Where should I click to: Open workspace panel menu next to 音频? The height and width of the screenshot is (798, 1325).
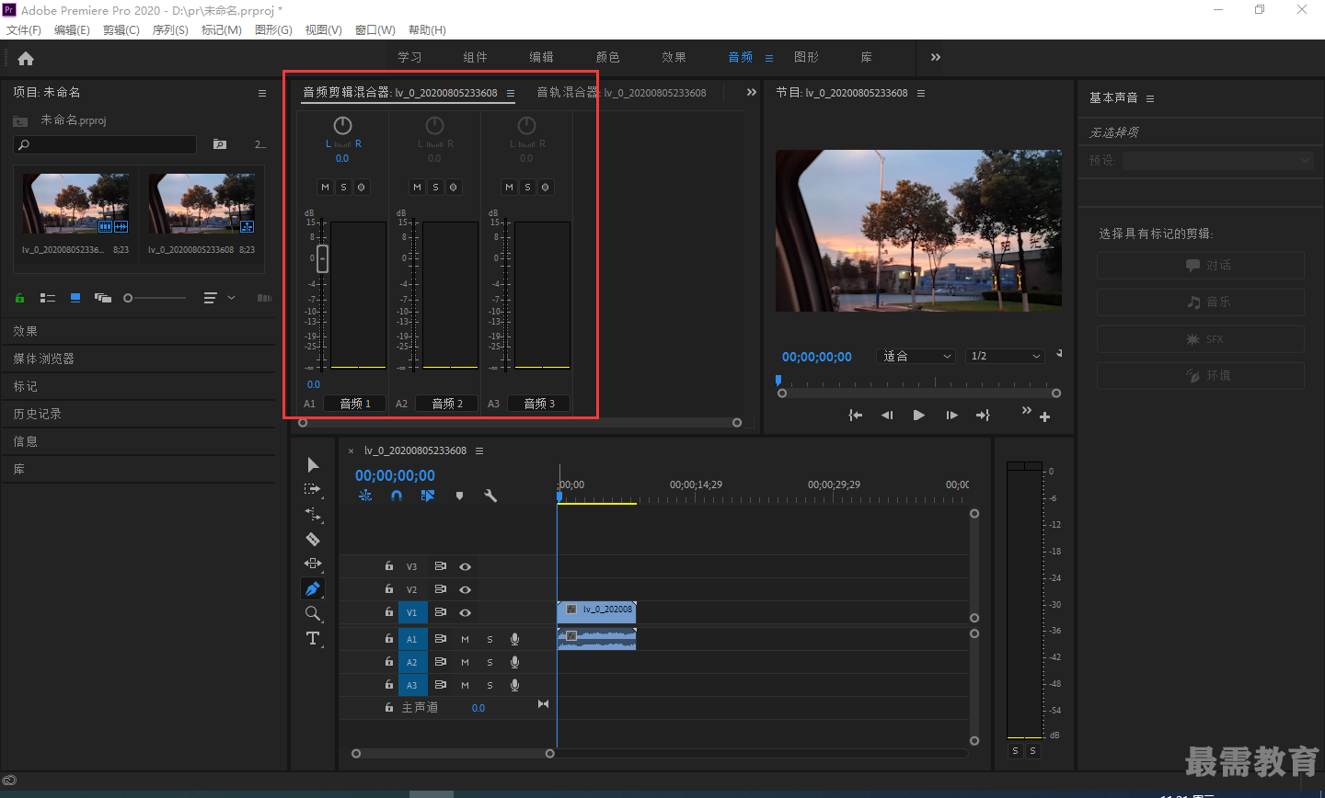pyautogui.click(x=769, y=58)
